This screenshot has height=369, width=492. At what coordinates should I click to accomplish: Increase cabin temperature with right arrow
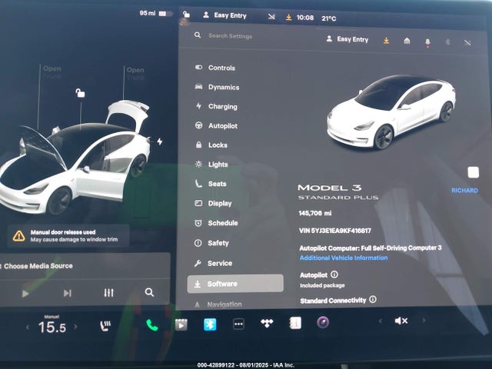click(x=75, y=326)
